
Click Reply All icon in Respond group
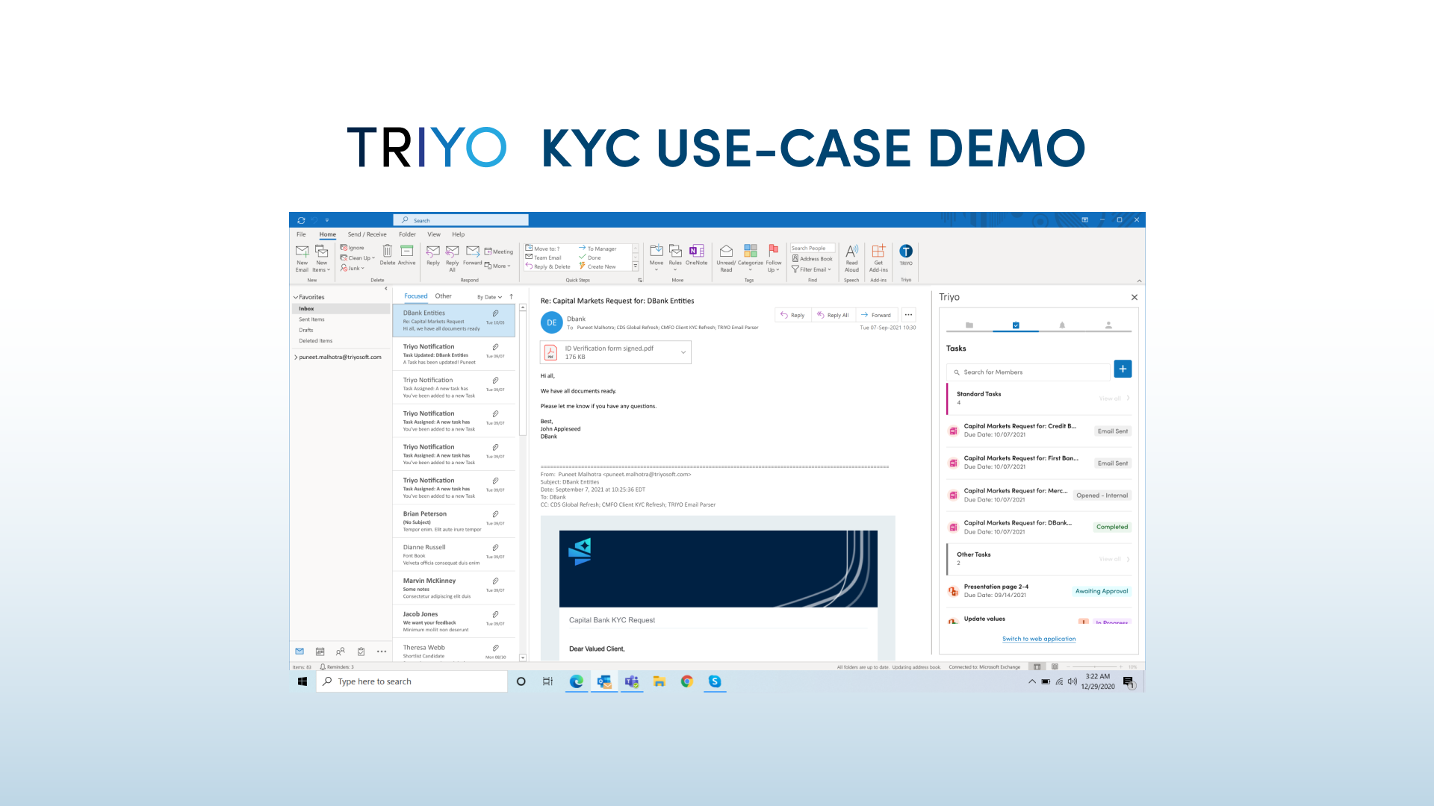click(x=452, y=251)
